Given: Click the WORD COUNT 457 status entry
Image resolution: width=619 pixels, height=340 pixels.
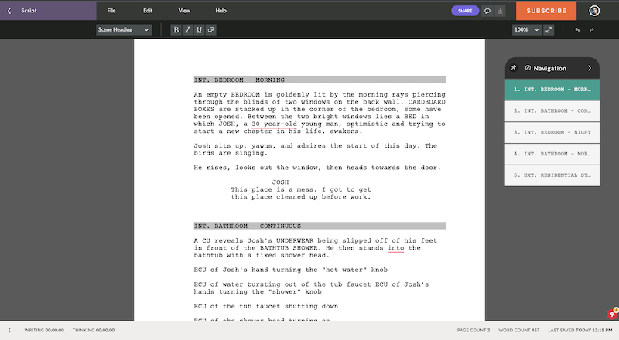Looking at the screenshot, I should click(518, 330).
